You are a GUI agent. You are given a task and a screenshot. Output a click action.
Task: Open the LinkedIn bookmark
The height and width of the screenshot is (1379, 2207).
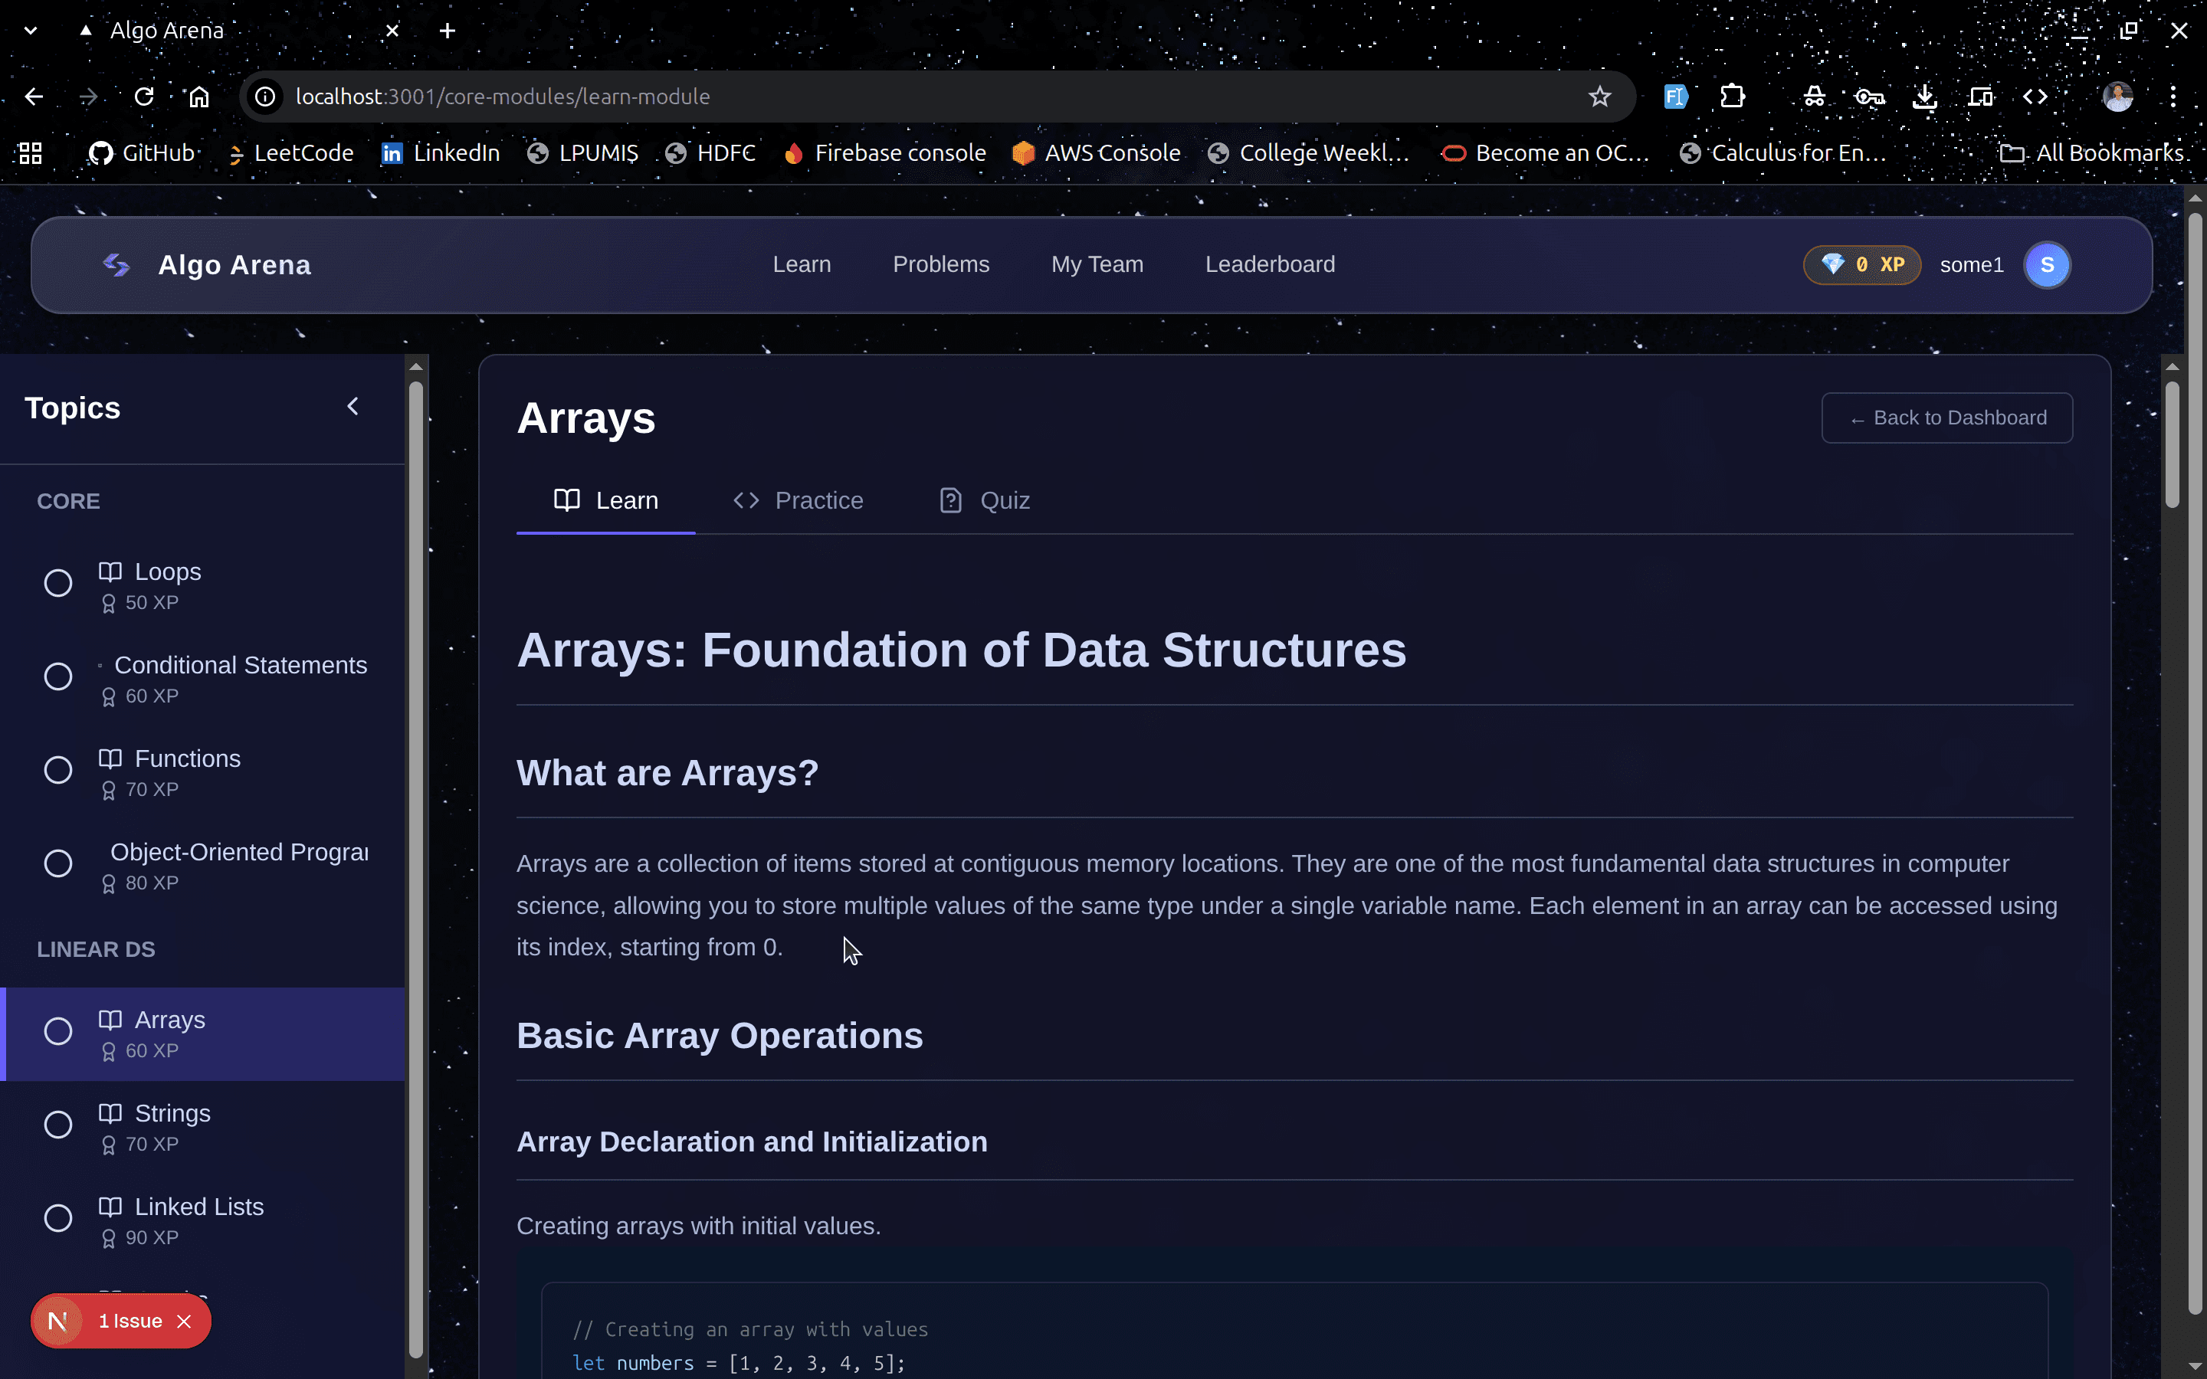(x=441, y=152)
